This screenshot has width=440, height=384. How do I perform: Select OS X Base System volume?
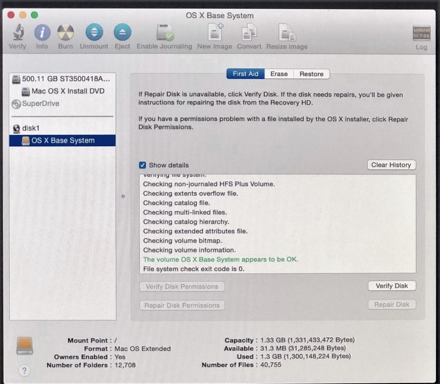coord(63,140)
